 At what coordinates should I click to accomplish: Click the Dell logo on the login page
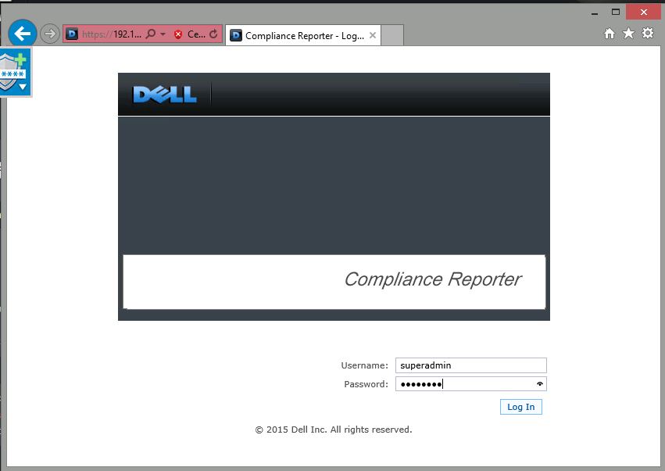(x=164, y=94)
